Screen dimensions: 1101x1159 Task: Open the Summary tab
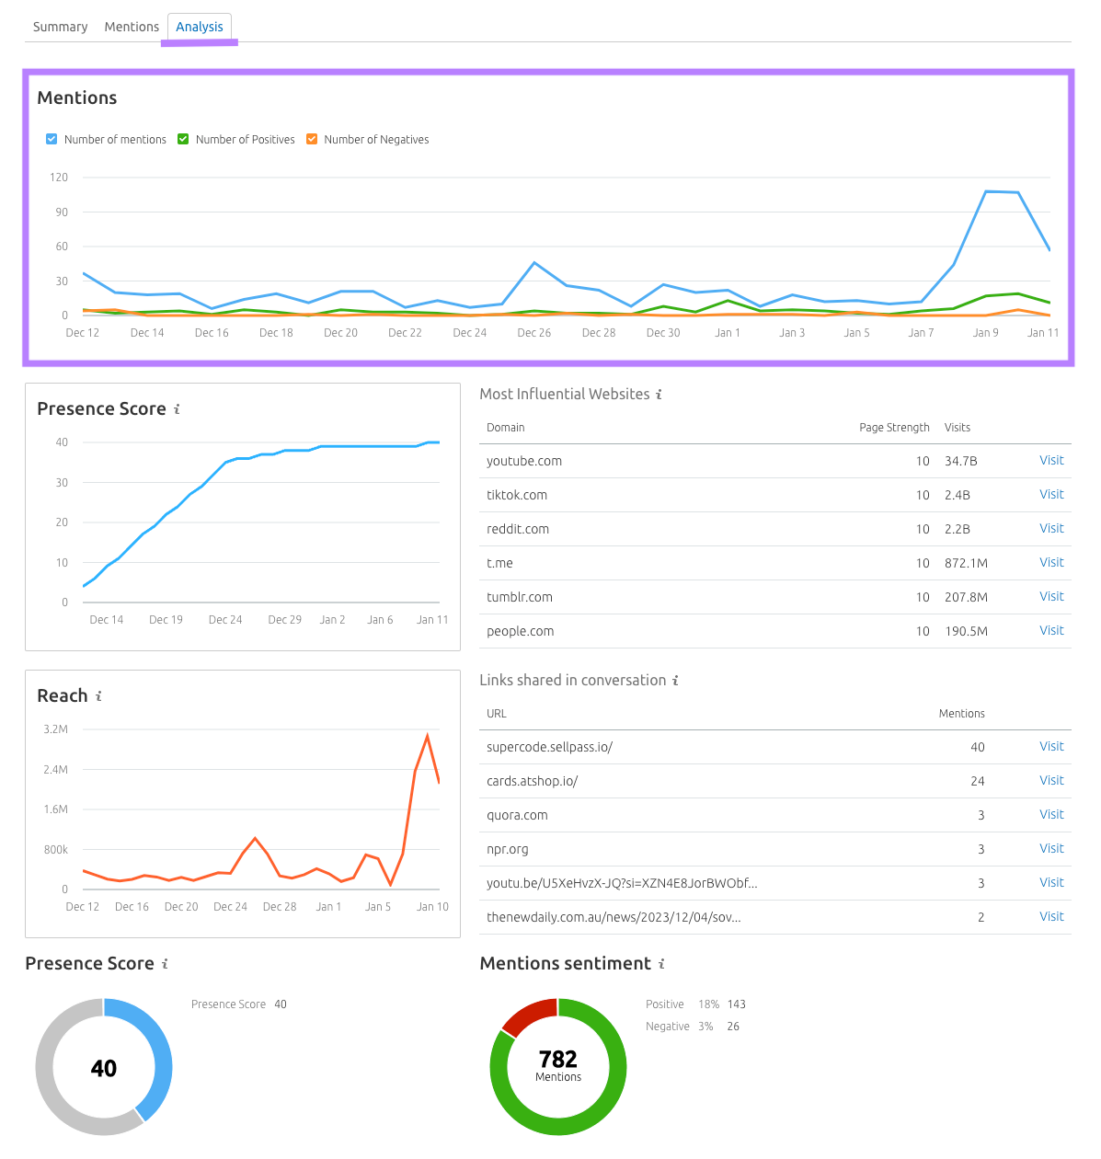coord(61,27)
